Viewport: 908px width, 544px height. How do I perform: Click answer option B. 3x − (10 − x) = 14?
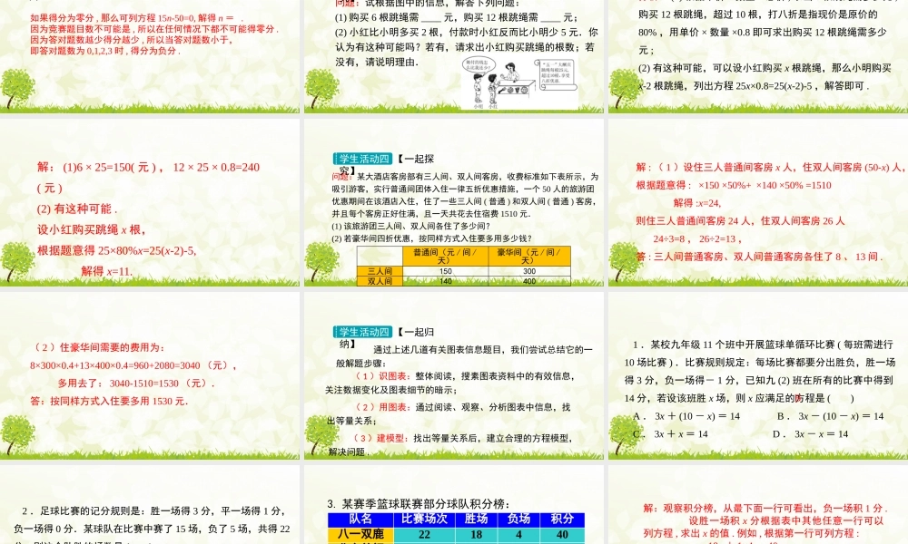[x=831, y=416]
